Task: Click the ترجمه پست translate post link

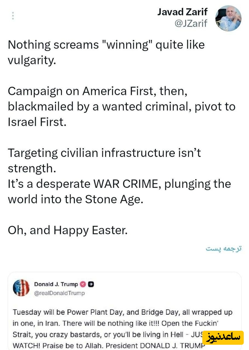Action: (x=224, y=249)
